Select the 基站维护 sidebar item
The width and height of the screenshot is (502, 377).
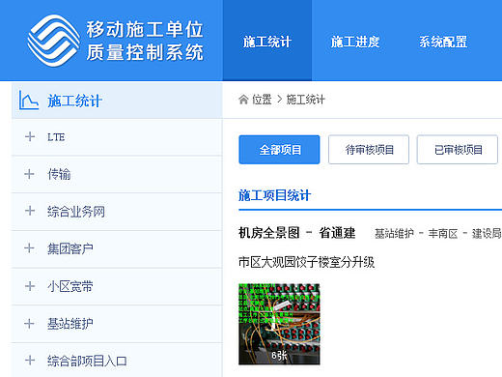pyautogui.click(x=117, y=324)
